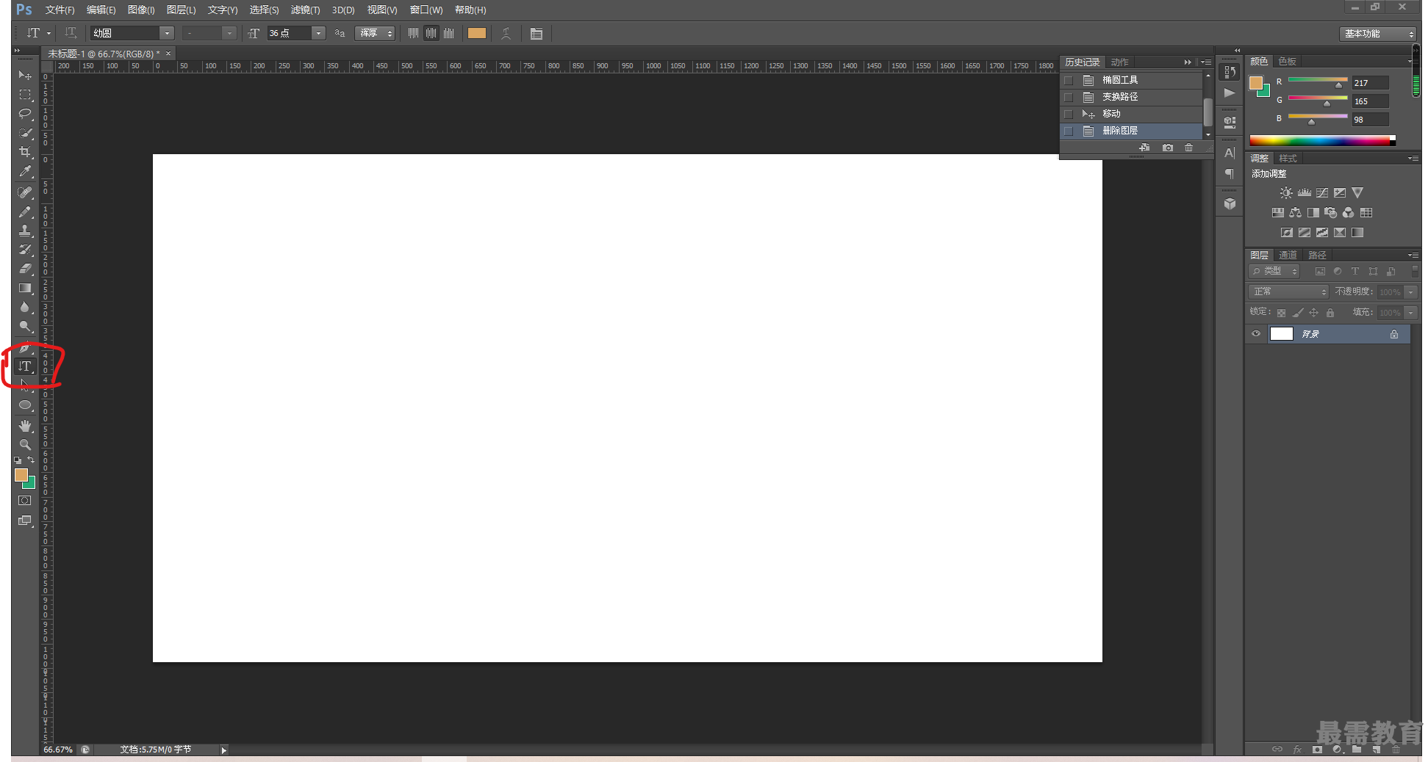The height and width of the screenshot is (762, 1428).
Task: Open the layer filter 类型 dropdown
Action: coord(1274,272)
